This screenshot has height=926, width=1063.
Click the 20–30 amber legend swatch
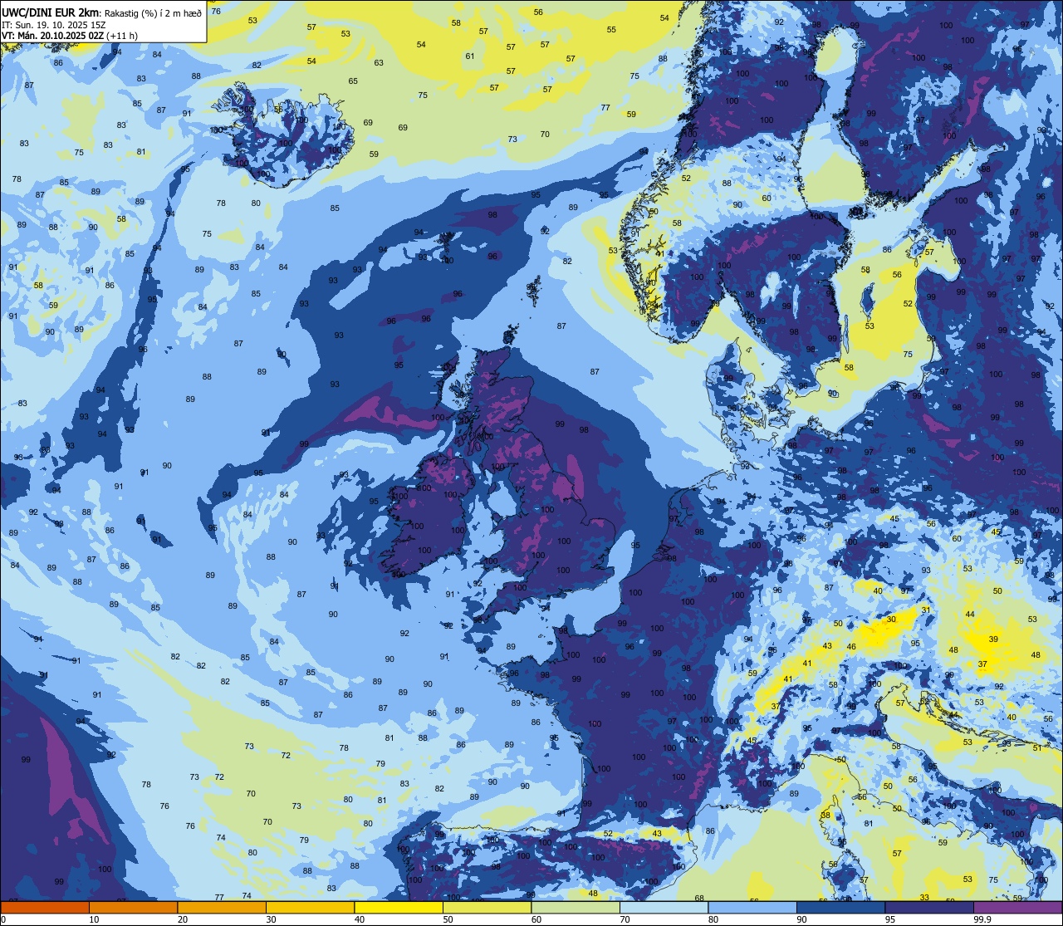[222, 907]
